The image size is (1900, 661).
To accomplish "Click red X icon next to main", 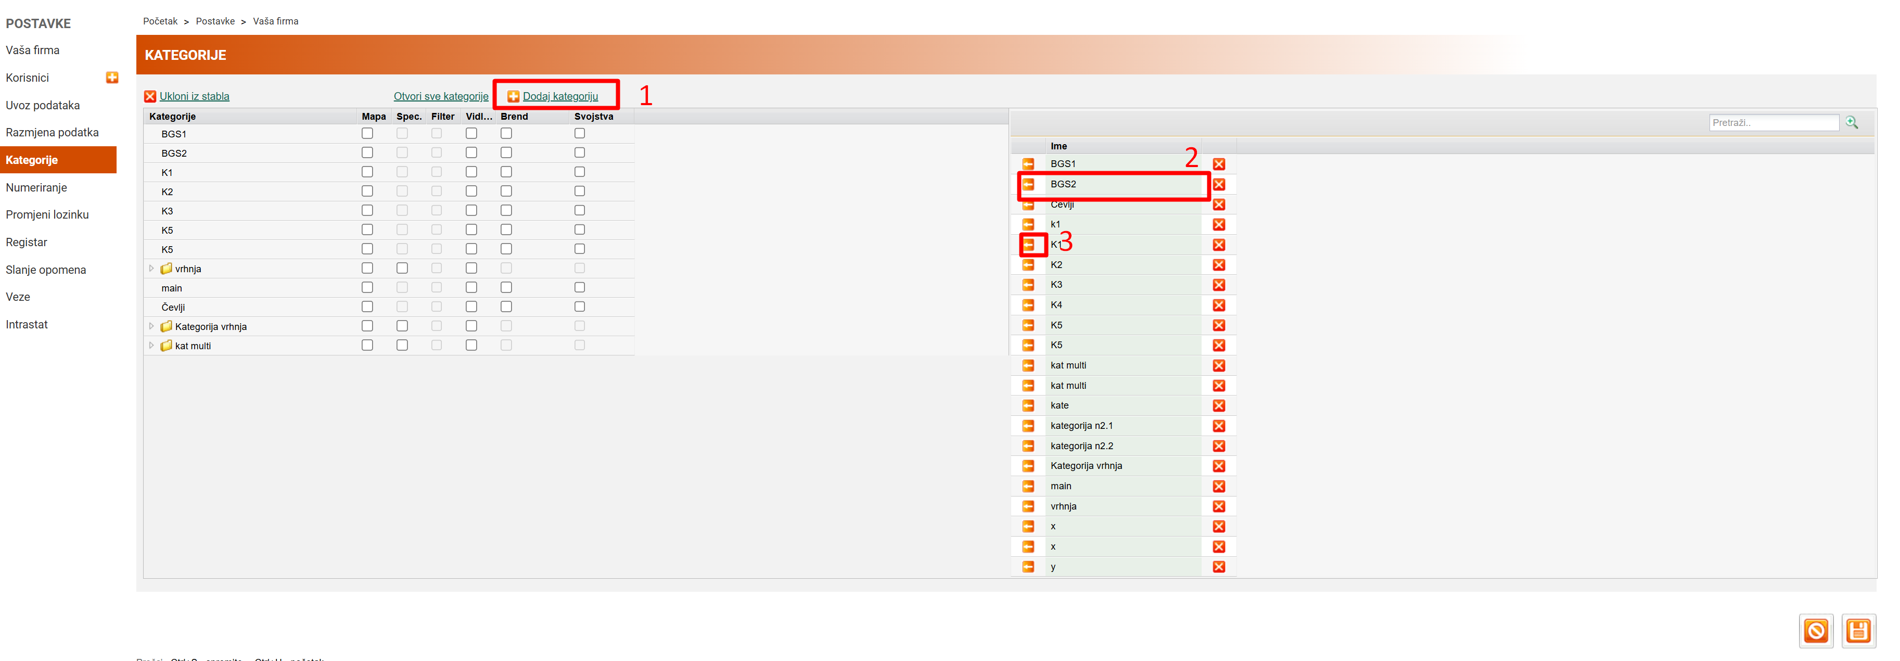I will click(1218, 486).
